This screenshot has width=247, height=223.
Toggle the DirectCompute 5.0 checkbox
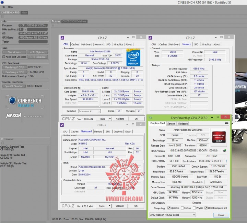coord(206,208)
